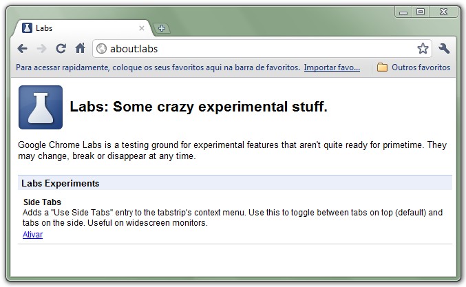Close the Labs tab
Image resolution: width=466 pixels, height=287 pixels.
point(142,28)
